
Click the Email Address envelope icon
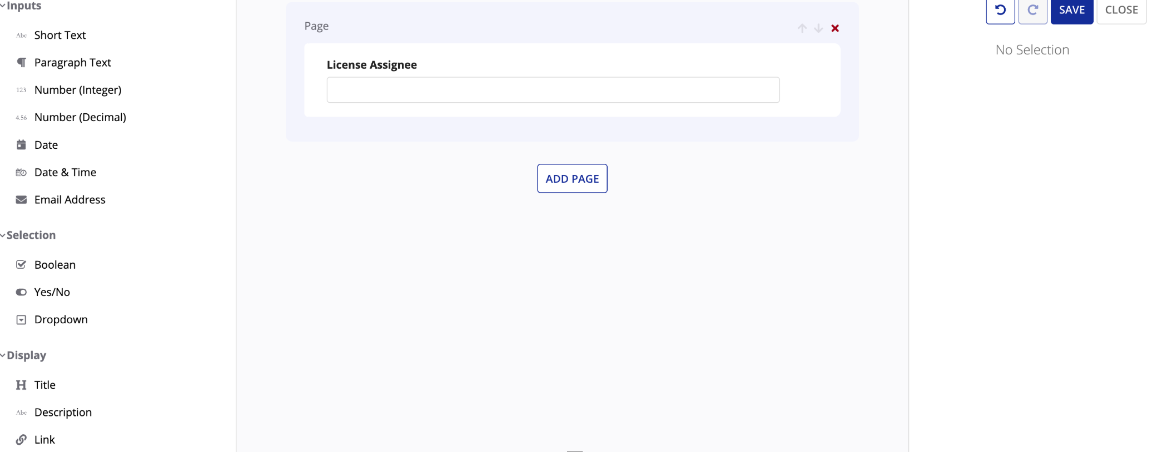pos(21,200)
